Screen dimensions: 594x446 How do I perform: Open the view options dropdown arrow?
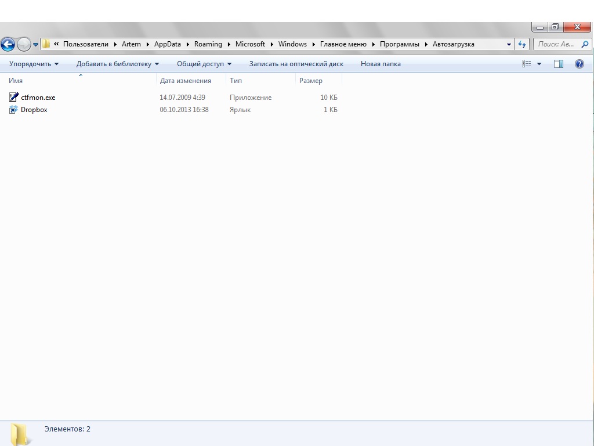tap(539, 64)
